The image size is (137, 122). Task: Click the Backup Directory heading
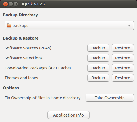(20, 15)
